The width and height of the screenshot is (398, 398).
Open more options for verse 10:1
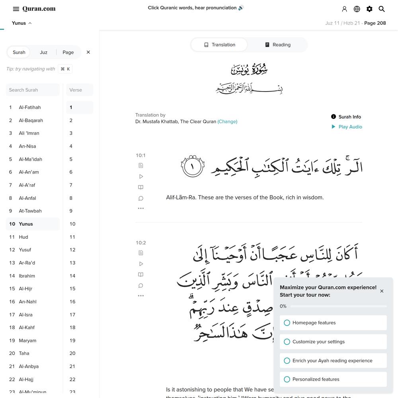140,209
